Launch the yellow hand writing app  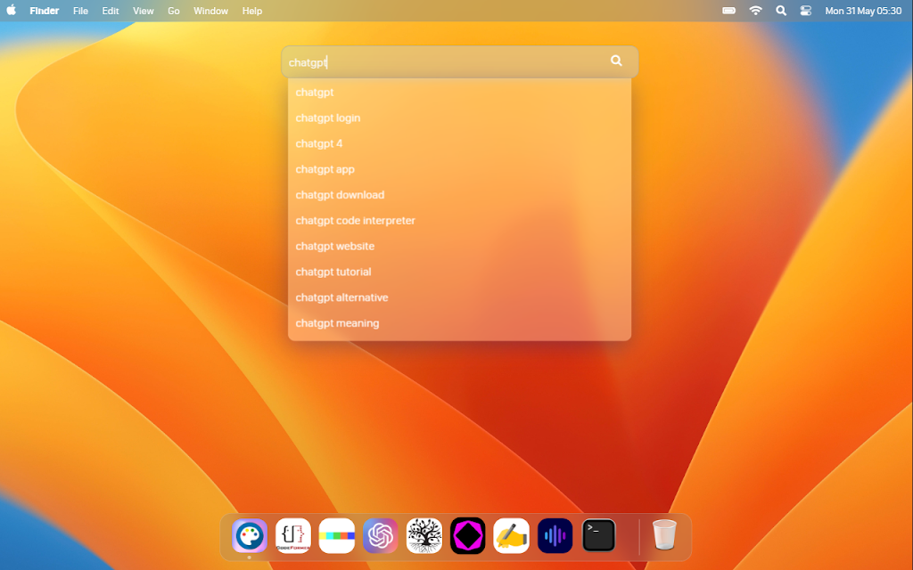coord(511,535)
